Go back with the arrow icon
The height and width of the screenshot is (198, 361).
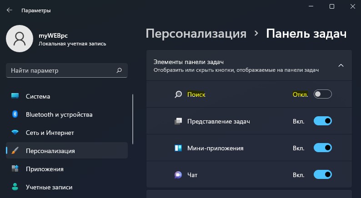(x=9, y=10)
